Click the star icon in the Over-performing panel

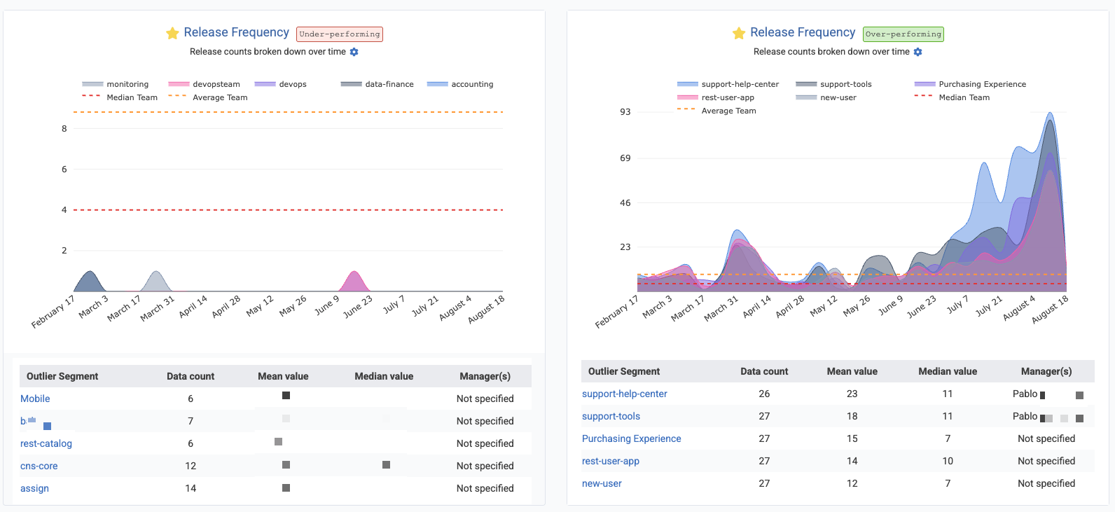(738, 33)
